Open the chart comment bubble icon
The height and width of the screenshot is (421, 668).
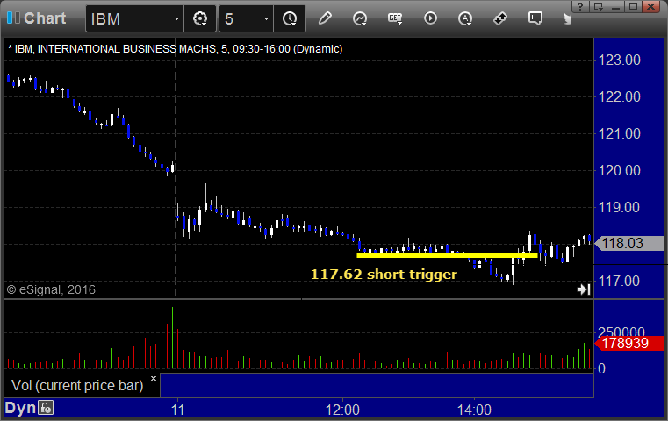coord(535,18)
